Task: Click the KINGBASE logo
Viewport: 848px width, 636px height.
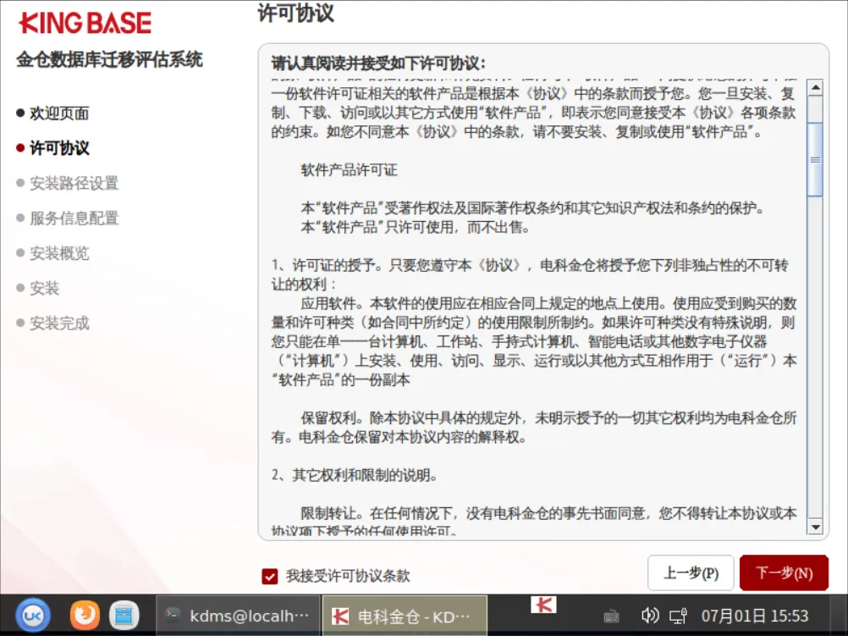Action: tap(85, 23)
